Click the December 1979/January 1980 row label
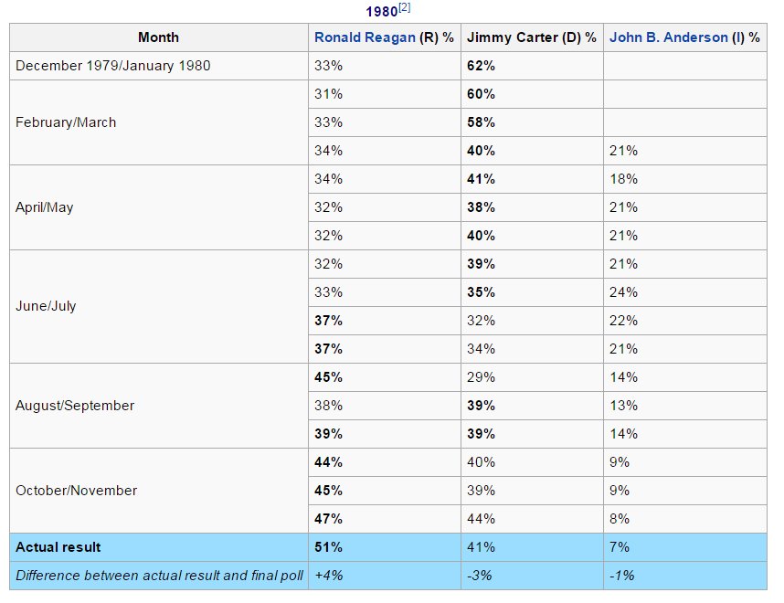 click(x=113, y=66)
